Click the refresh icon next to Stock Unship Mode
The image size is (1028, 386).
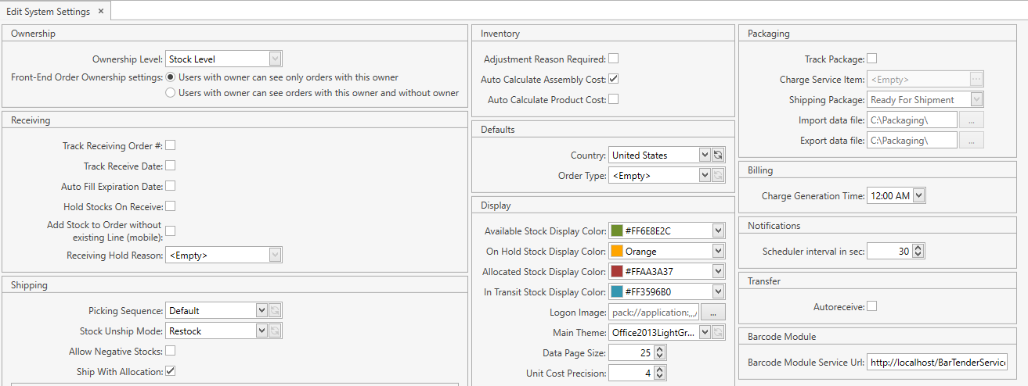pos(275,331)
